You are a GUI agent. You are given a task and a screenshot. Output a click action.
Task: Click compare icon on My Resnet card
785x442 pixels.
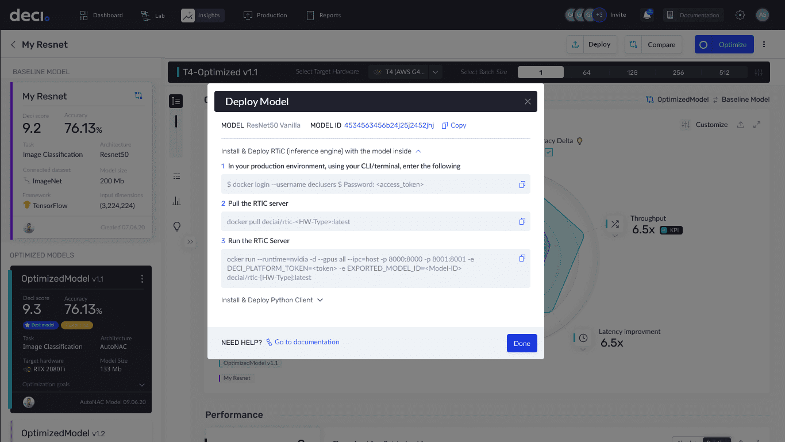point(138,95)
